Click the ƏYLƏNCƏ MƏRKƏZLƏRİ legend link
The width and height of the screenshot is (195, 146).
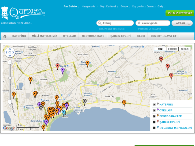tap(176, 128)
